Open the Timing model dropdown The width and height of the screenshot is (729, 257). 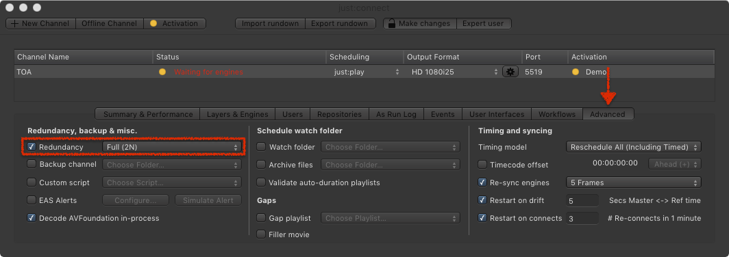[633, 147]
